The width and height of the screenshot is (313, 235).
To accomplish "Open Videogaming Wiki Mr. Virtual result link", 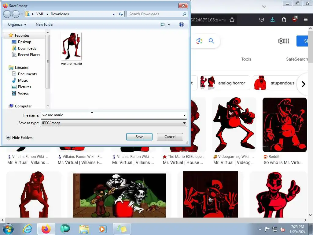I will [x=233, y=162].
